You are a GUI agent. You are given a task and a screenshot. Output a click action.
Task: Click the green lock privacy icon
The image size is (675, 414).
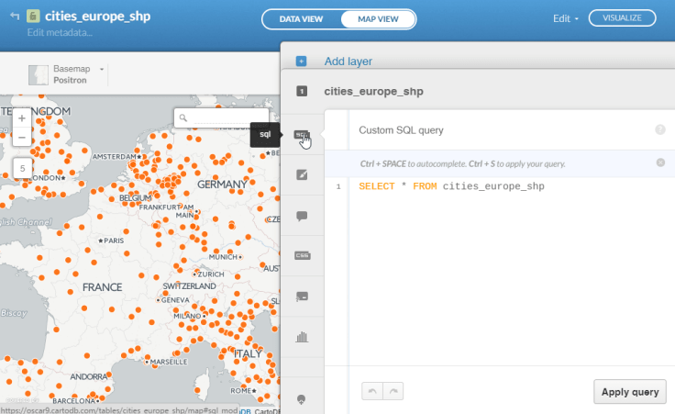33,17
